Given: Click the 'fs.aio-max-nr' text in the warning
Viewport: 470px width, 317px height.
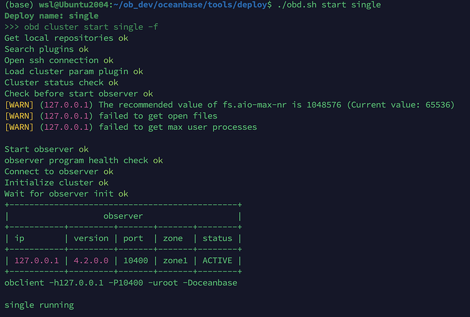Looking at the screenshot, I should (x=255, y=105).
